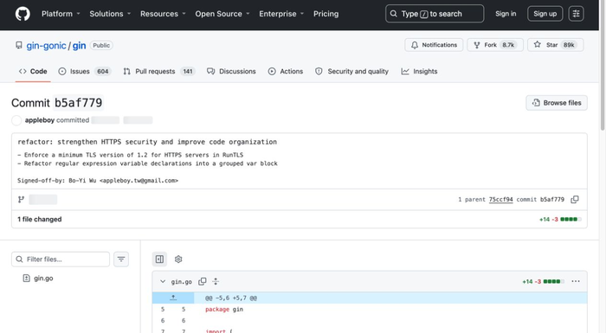Switch to the Code tab
606x333 pixels.
point(33,72)
